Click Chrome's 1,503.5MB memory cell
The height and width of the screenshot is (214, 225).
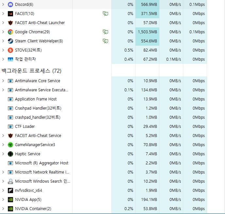coord(147,32)
